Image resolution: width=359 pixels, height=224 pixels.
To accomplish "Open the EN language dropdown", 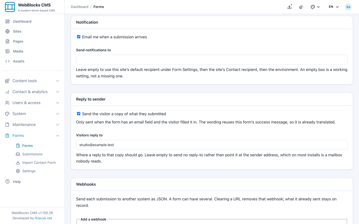I will [334, 7].
